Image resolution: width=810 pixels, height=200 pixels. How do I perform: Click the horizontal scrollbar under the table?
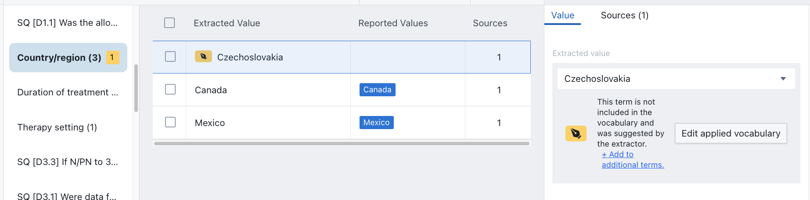click(342, 144)
